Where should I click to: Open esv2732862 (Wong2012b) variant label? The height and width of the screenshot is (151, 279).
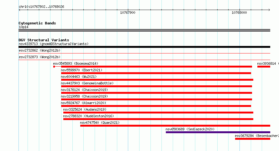[39, 50]
